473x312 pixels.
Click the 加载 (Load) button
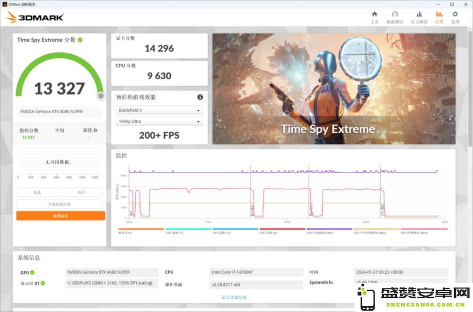tap(37, 193)
